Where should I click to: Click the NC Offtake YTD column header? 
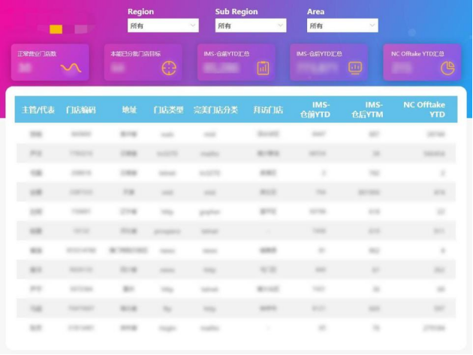click(424, 110)
